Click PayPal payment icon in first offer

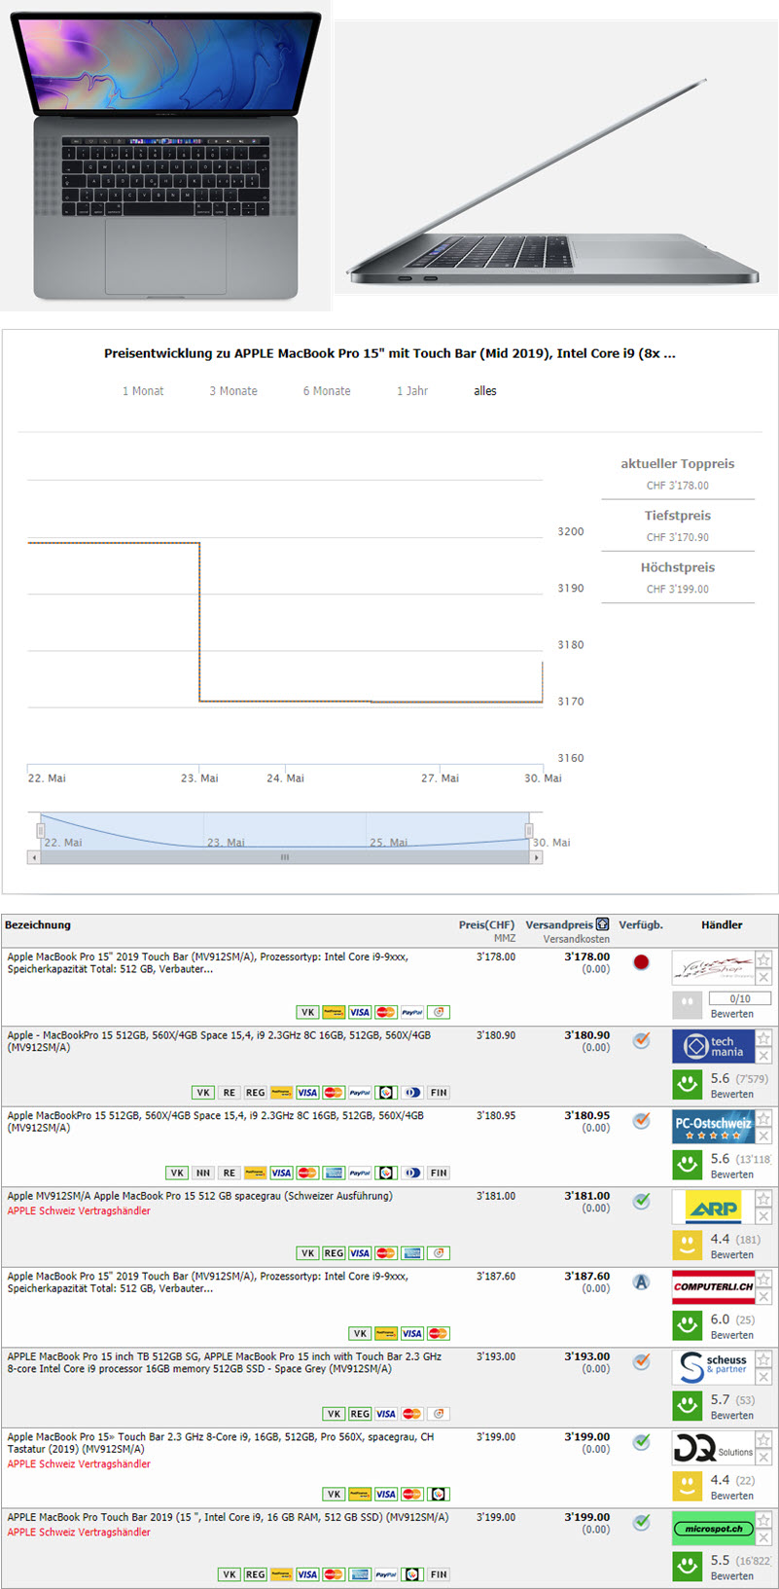tap(412, 1012)
